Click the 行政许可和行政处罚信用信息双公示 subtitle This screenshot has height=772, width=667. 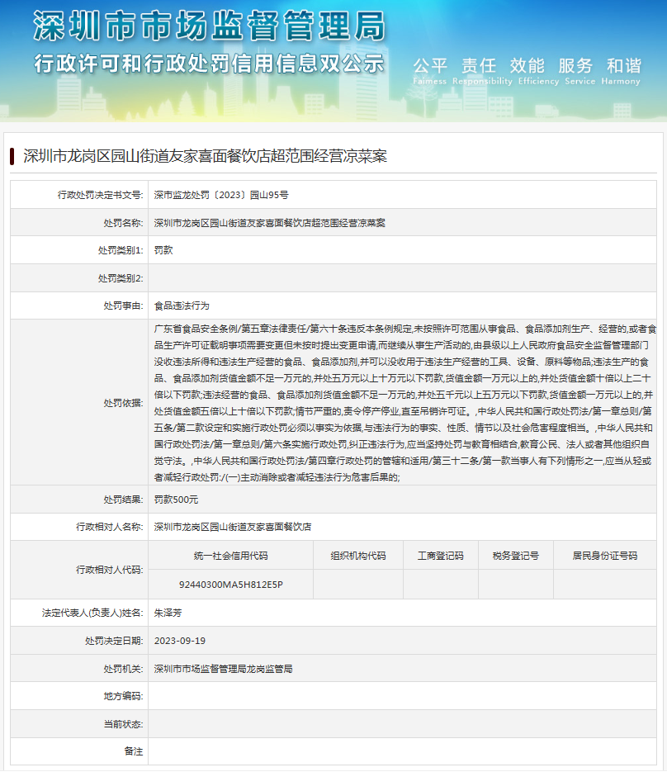coord(209,64)
